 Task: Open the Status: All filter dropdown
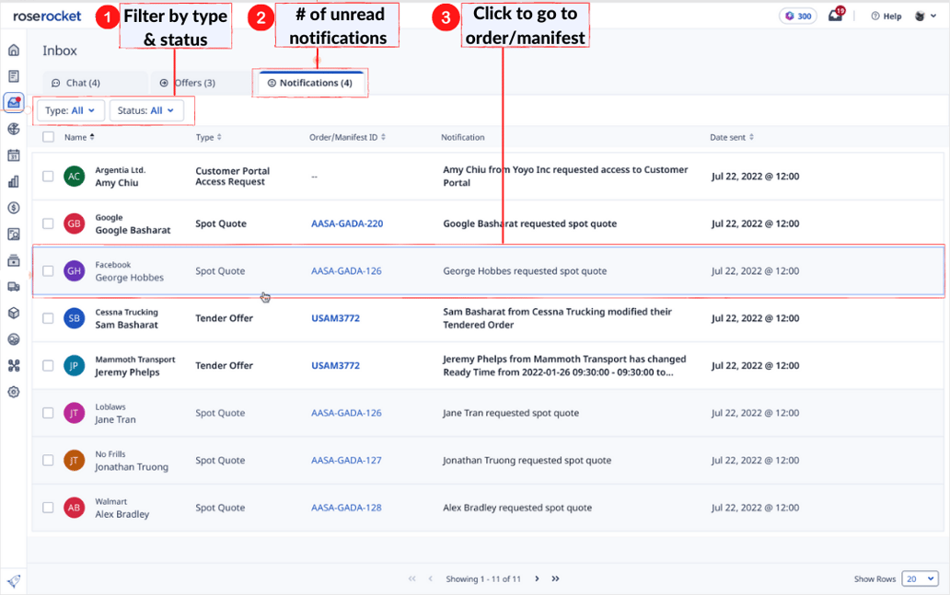tap(146, 109)
